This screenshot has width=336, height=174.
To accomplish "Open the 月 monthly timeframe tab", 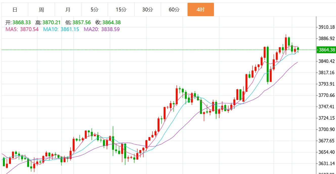I will click(x=68, y=10).
